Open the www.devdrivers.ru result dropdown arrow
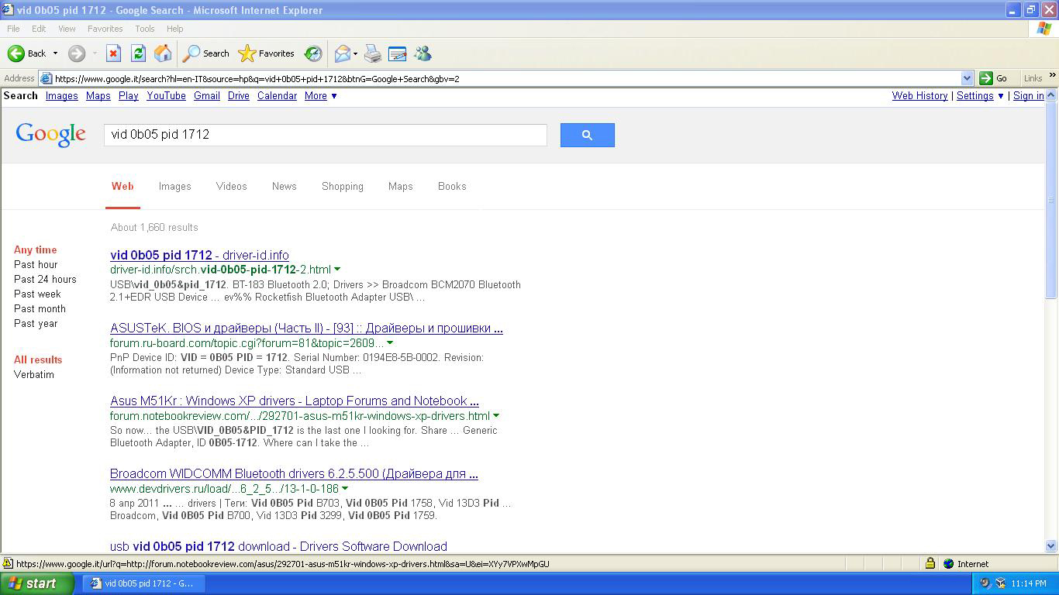 (345, 488)
